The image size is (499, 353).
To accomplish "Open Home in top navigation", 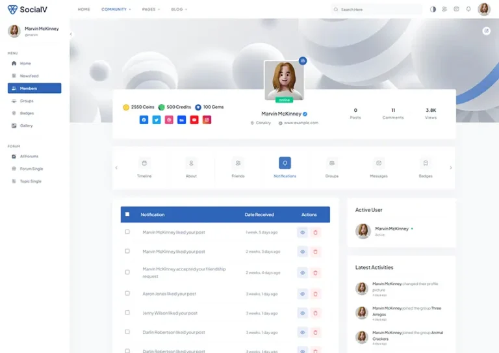I will point(84,10).
